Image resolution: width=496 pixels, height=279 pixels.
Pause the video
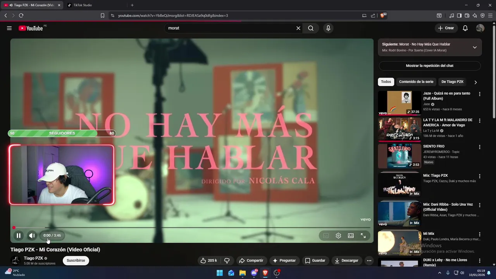point(19,235)
